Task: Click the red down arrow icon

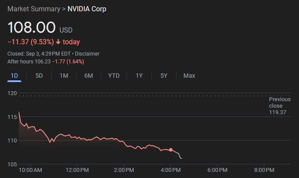Action: tap(58, 42)
